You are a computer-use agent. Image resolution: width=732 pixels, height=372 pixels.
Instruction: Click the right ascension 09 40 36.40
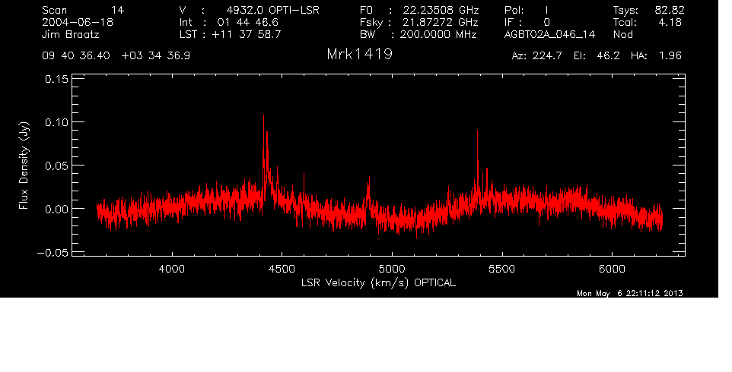coord(76,56)
